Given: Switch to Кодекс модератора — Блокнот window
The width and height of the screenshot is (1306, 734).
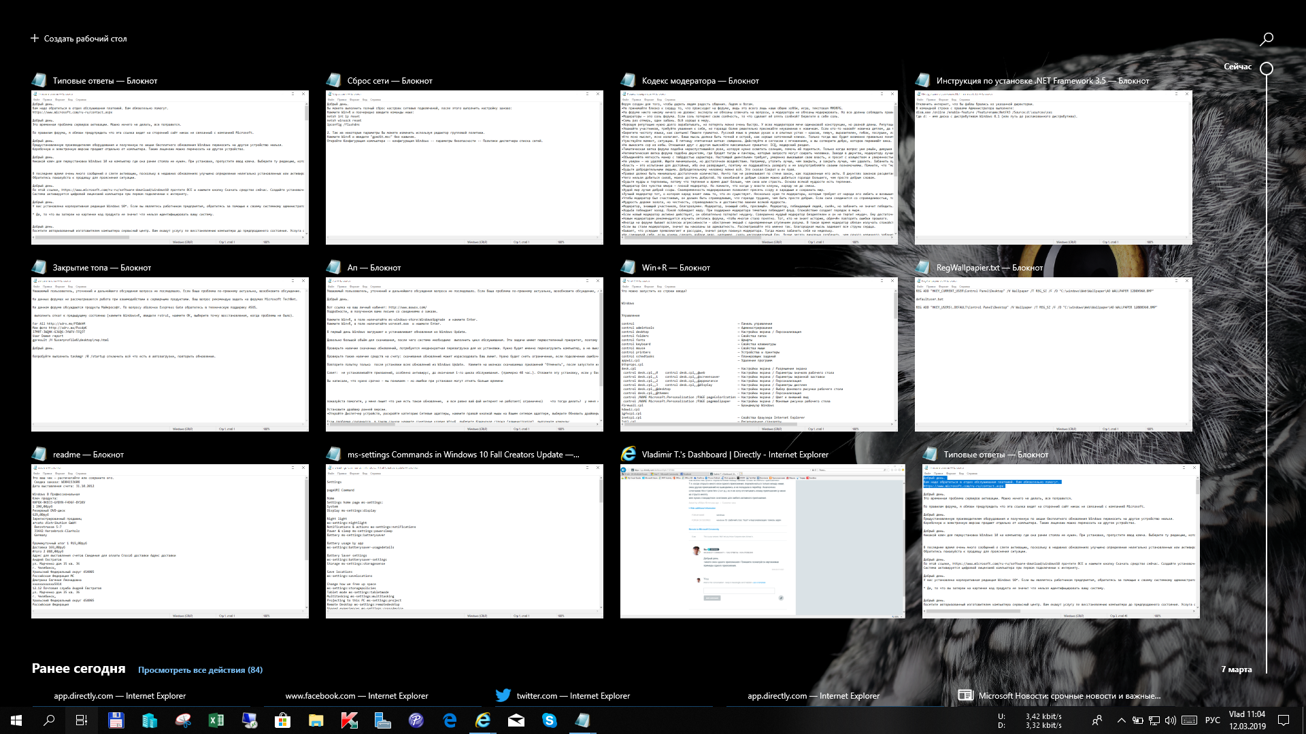Looking at the screenshot, I should click(x=759, y=167).
